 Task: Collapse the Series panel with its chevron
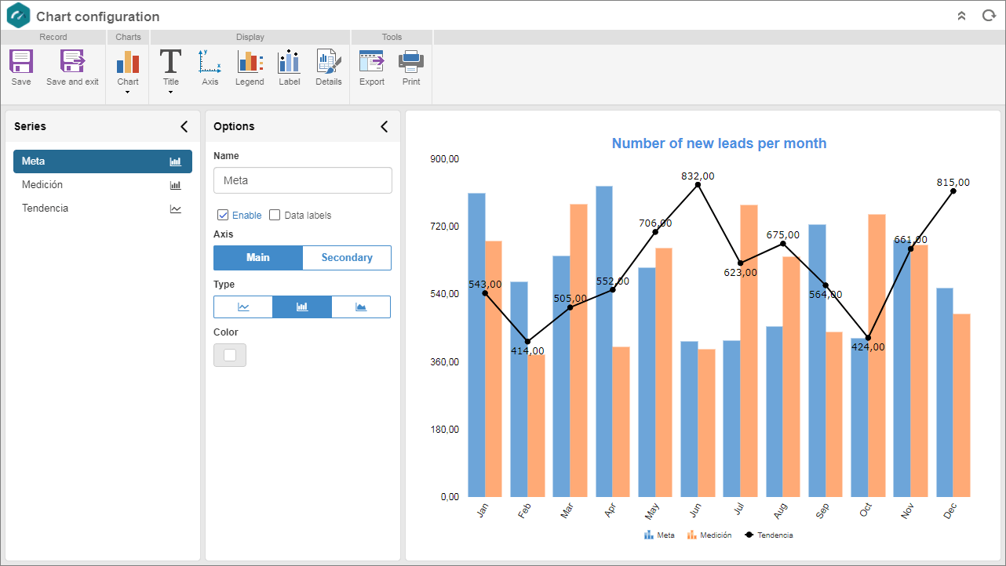[184, 126]
